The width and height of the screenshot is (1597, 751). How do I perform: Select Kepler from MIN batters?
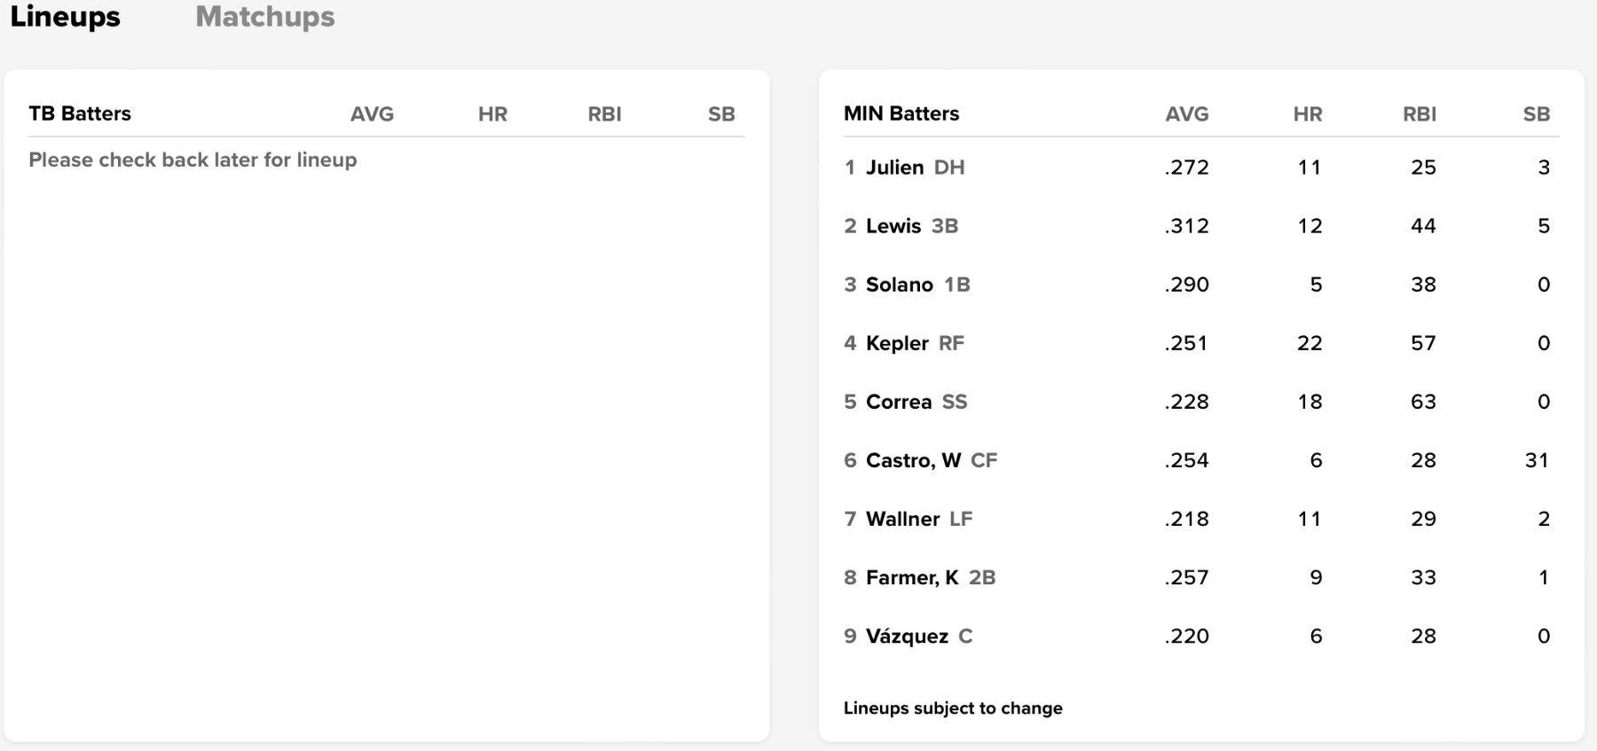point(896,343)
